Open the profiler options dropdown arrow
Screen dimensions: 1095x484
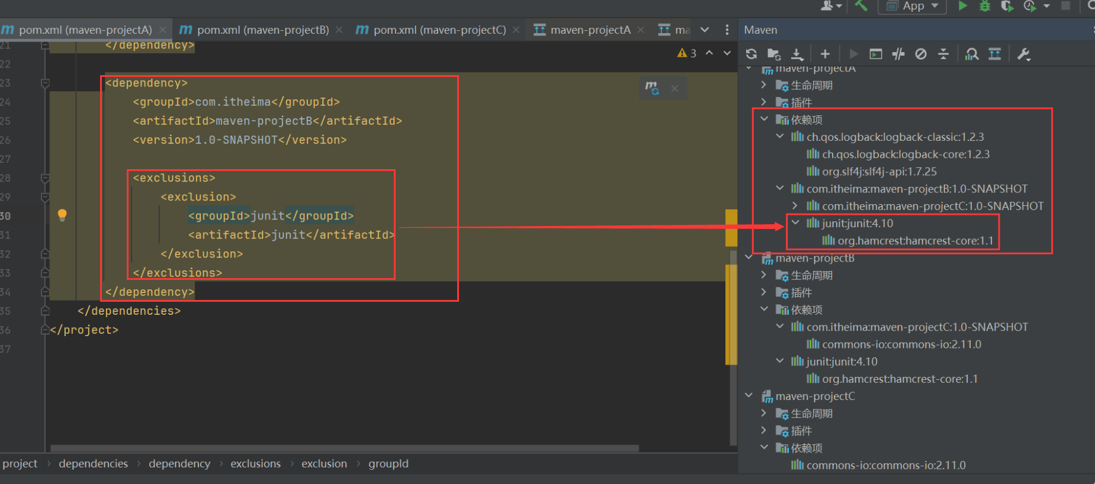click(x=1046, y=6)
